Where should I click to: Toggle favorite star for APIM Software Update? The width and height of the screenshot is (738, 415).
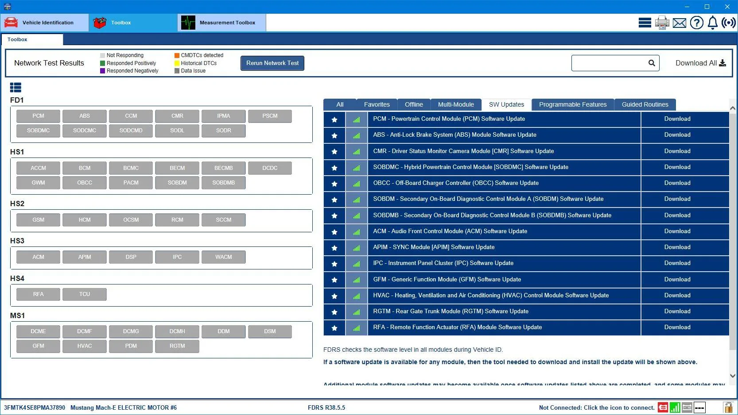tap(334, 248)
